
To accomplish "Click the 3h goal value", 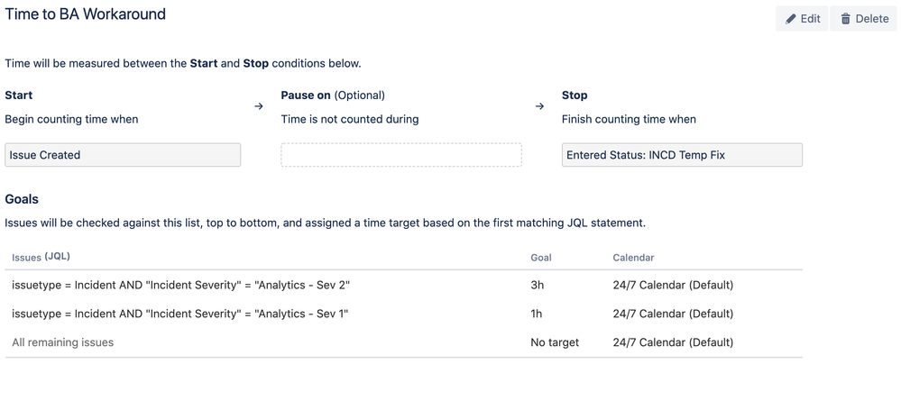I will pos(538,285).
